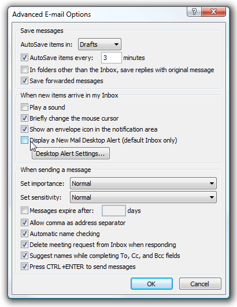Close the Advanced E-mail Options dialog
This screenshot has width=237, height=307.
(213, 12)
